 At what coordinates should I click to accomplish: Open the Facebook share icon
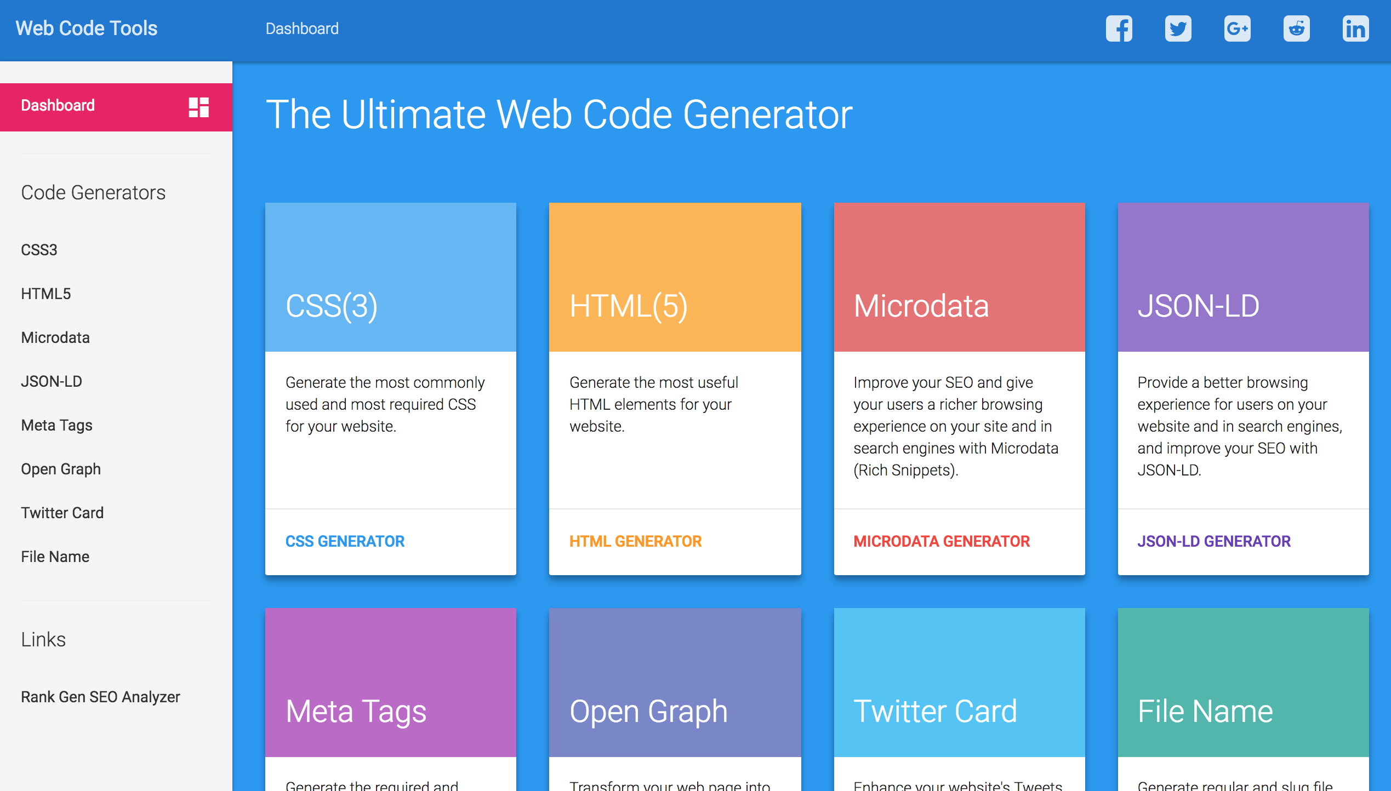coord(1119,28)
